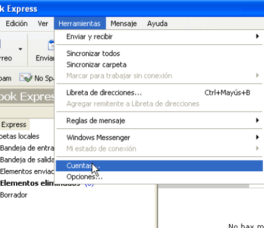Click arrow next to Reglas de mensaje
This screenshot has height=228, width=264.
point(257,120)
